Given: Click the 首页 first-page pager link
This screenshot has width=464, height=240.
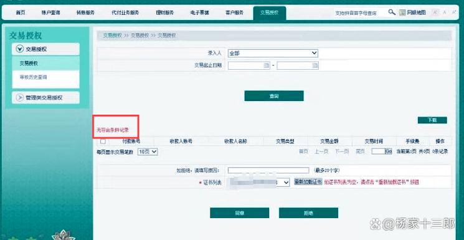Looking at the screenshot, I should pyautogui.click(x=303, y=151).
